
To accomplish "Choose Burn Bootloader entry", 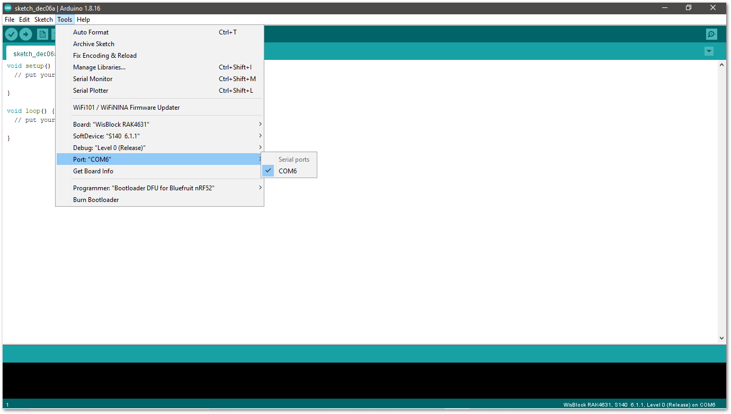I will [x=160, y=200].
